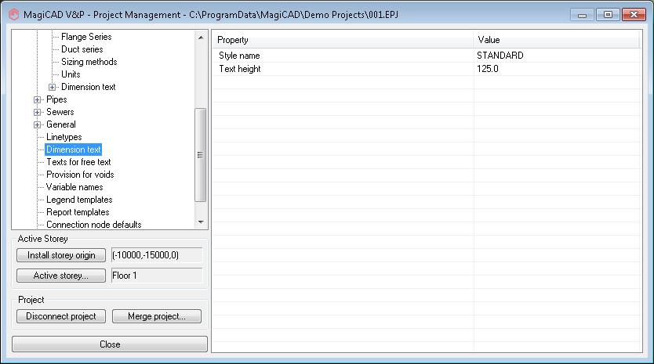This screenshot has width=654, height=364.
Task: Open Report templates in the tree
Action: click(x=78, y=212)
